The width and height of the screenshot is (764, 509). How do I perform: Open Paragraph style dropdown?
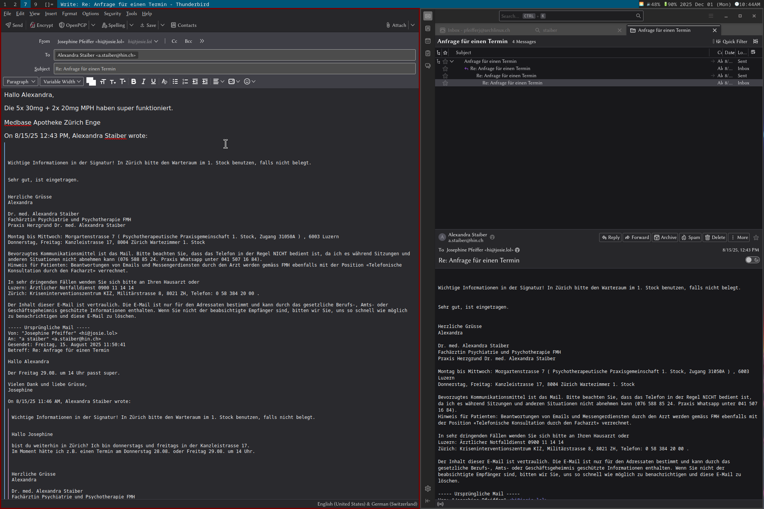click(21, 81)
